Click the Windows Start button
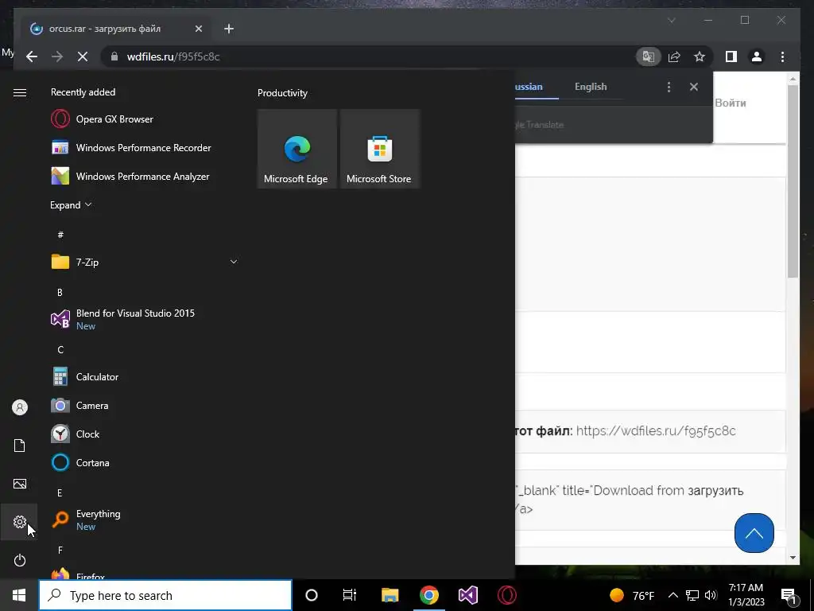The width and height of the screenshot is (814, 611). [x=19, y=595]
